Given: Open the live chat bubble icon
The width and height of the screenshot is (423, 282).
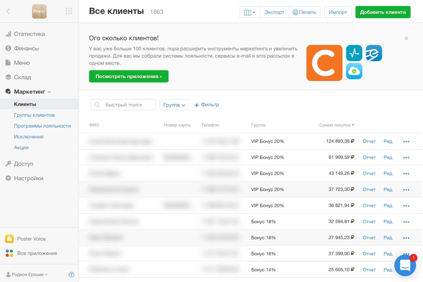Looking at the screenshot, I should (405, 265).
